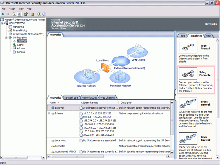Click the External Network cloud icon

(121, 61)
